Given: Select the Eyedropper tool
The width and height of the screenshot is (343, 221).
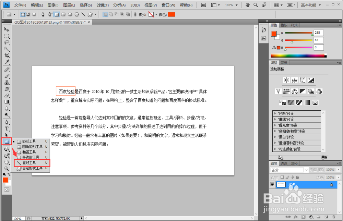Looking at the screenshot, I should pos(7,62).
